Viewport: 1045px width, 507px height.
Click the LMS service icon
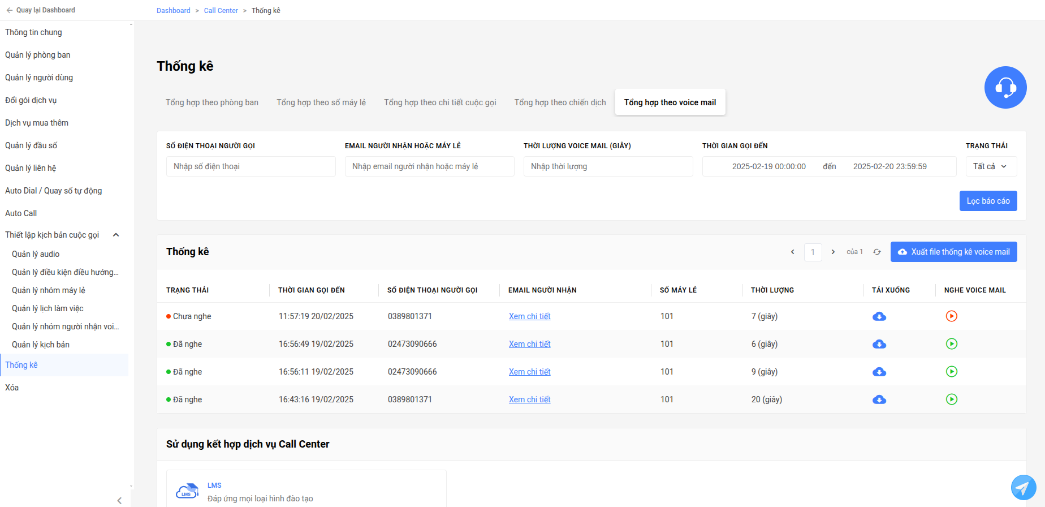(x=187, y=491)
